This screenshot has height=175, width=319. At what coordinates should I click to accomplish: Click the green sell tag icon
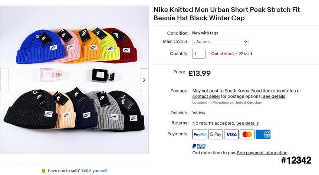point(44,171)
